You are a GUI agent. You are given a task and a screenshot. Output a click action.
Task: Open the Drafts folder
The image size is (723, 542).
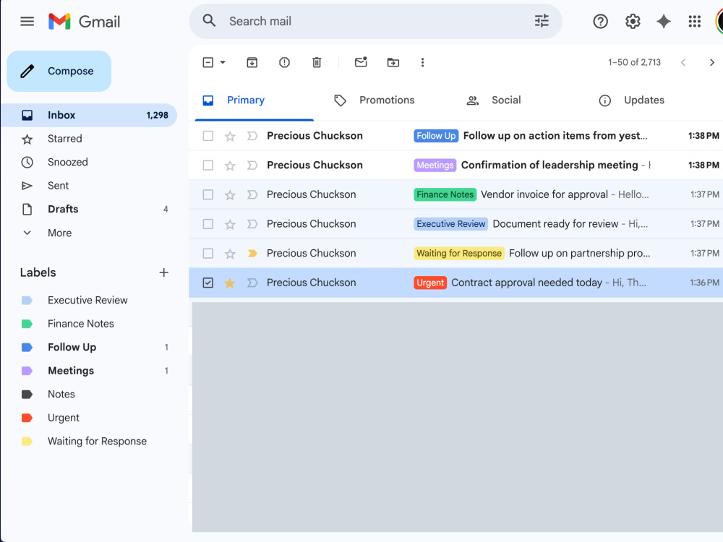(88, 210)
